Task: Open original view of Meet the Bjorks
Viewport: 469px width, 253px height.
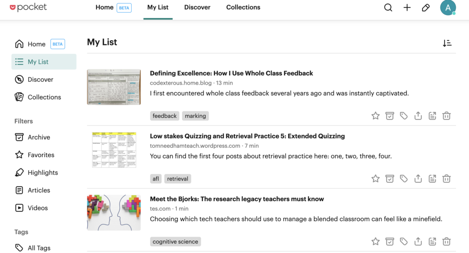Action: pyautogui.click(x=432, y=241)
